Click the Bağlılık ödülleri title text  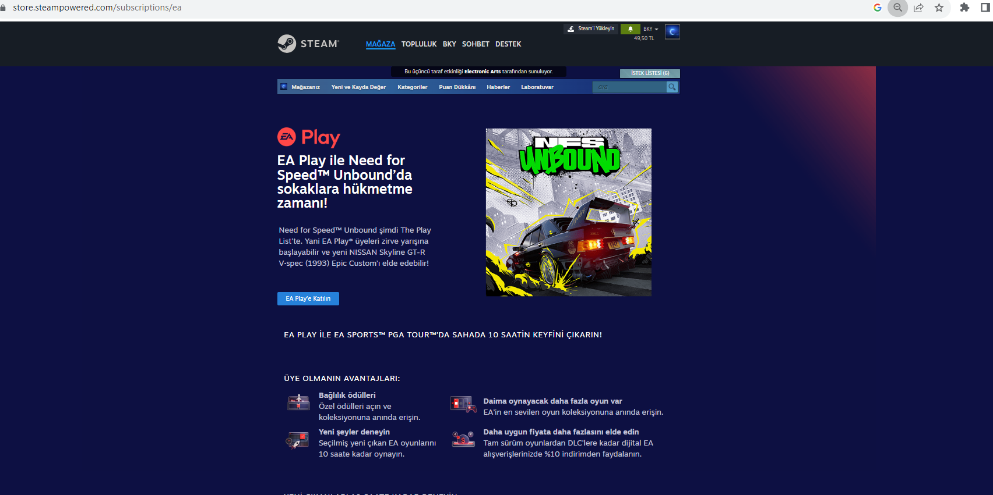tap(347, 396)
